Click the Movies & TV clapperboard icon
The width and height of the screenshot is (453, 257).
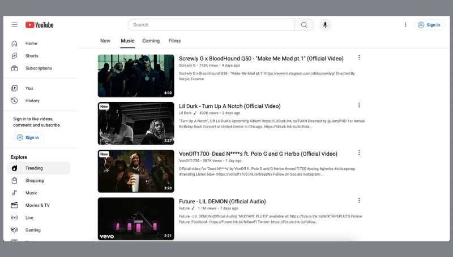point(15,205)
